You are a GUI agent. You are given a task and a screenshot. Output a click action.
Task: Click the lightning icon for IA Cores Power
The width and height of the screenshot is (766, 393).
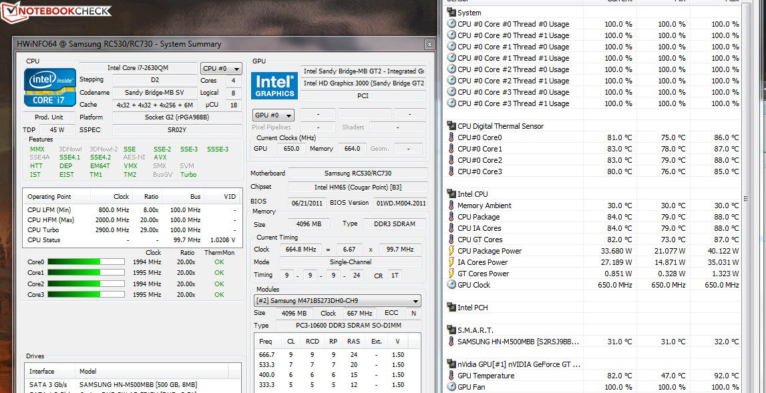(x=451, y=262)
